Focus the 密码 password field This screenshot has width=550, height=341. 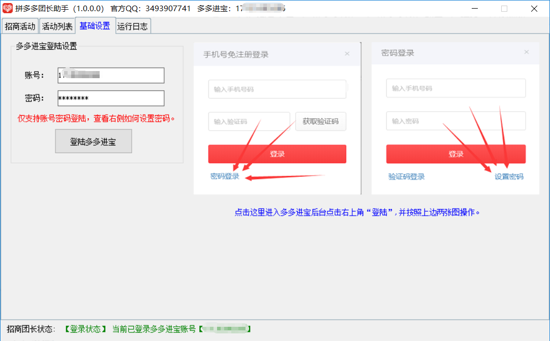[x=111, y=98]
